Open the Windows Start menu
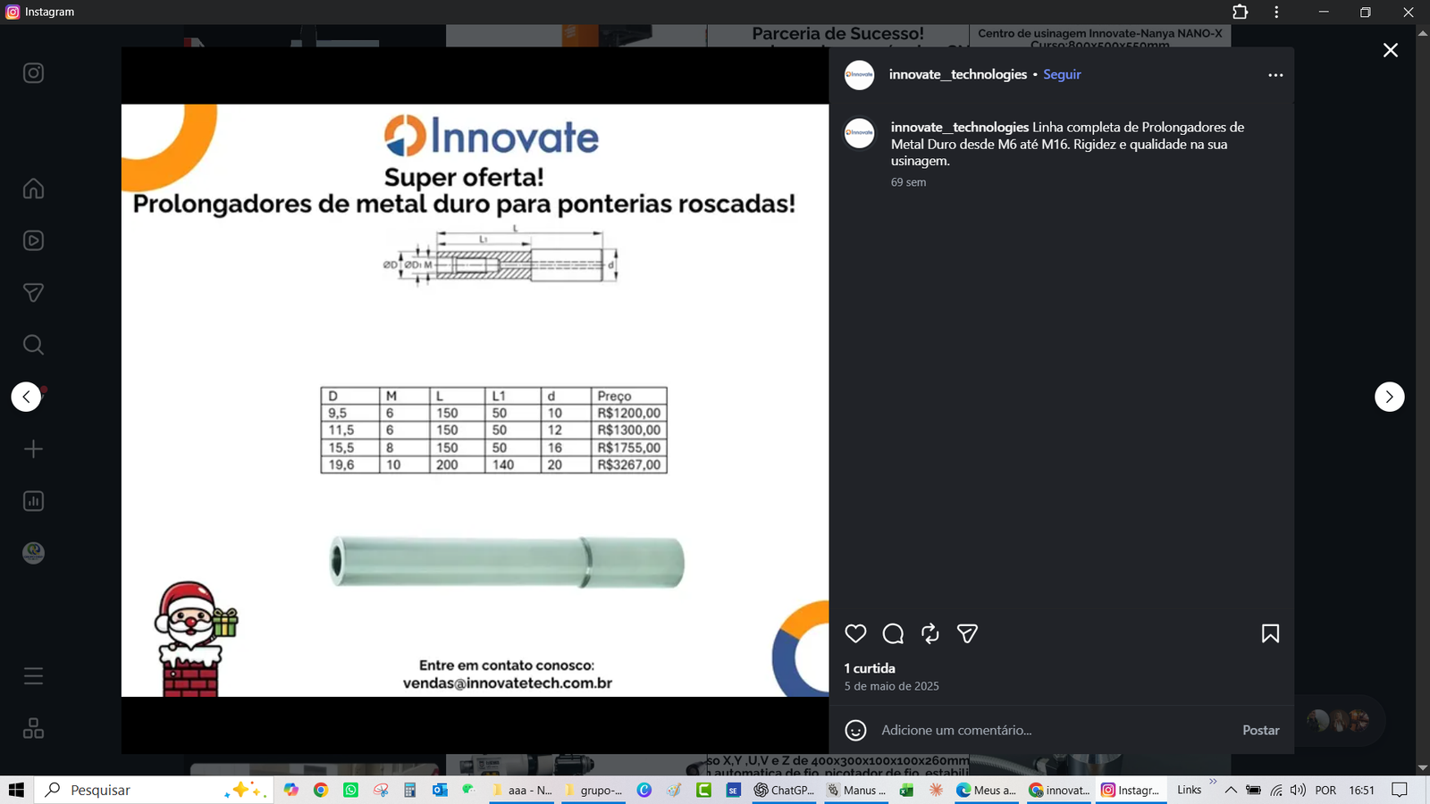This screenshot has width=1430, height=804. click(16, 790)
